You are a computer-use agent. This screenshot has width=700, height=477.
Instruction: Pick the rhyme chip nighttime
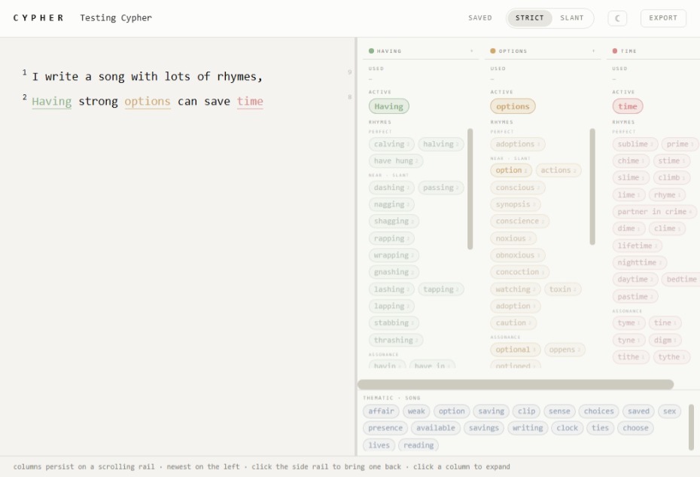[639, 262]
